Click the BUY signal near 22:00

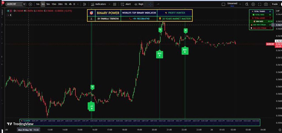[x=185, y=50]
